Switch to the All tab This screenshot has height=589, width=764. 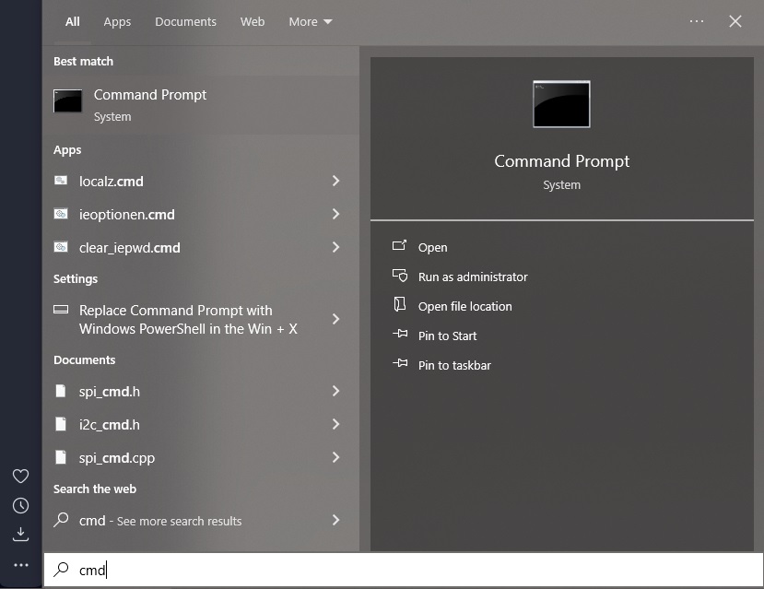point(73,21)
